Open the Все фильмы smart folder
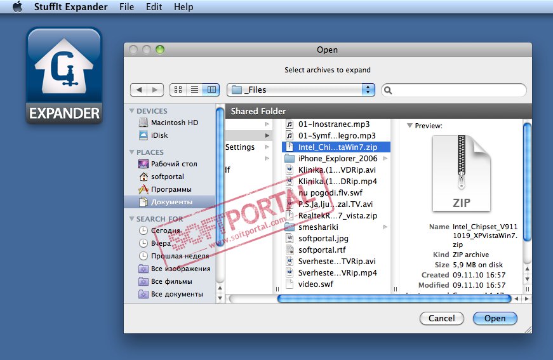The width and height of the screenshot is (553, 360). click(166, 281)
